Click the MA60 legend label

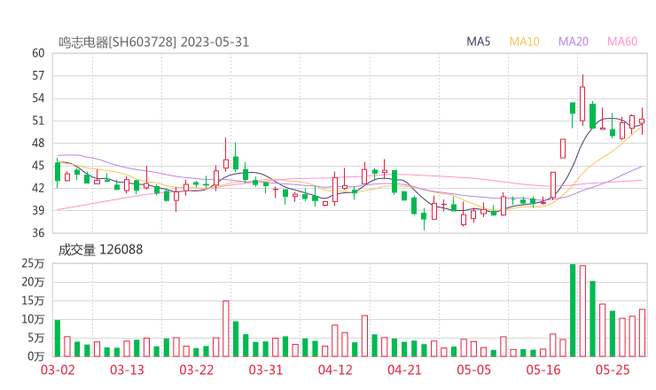pos(622,42)
